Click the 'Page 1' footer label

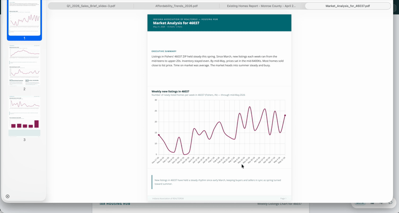[283, 199]
